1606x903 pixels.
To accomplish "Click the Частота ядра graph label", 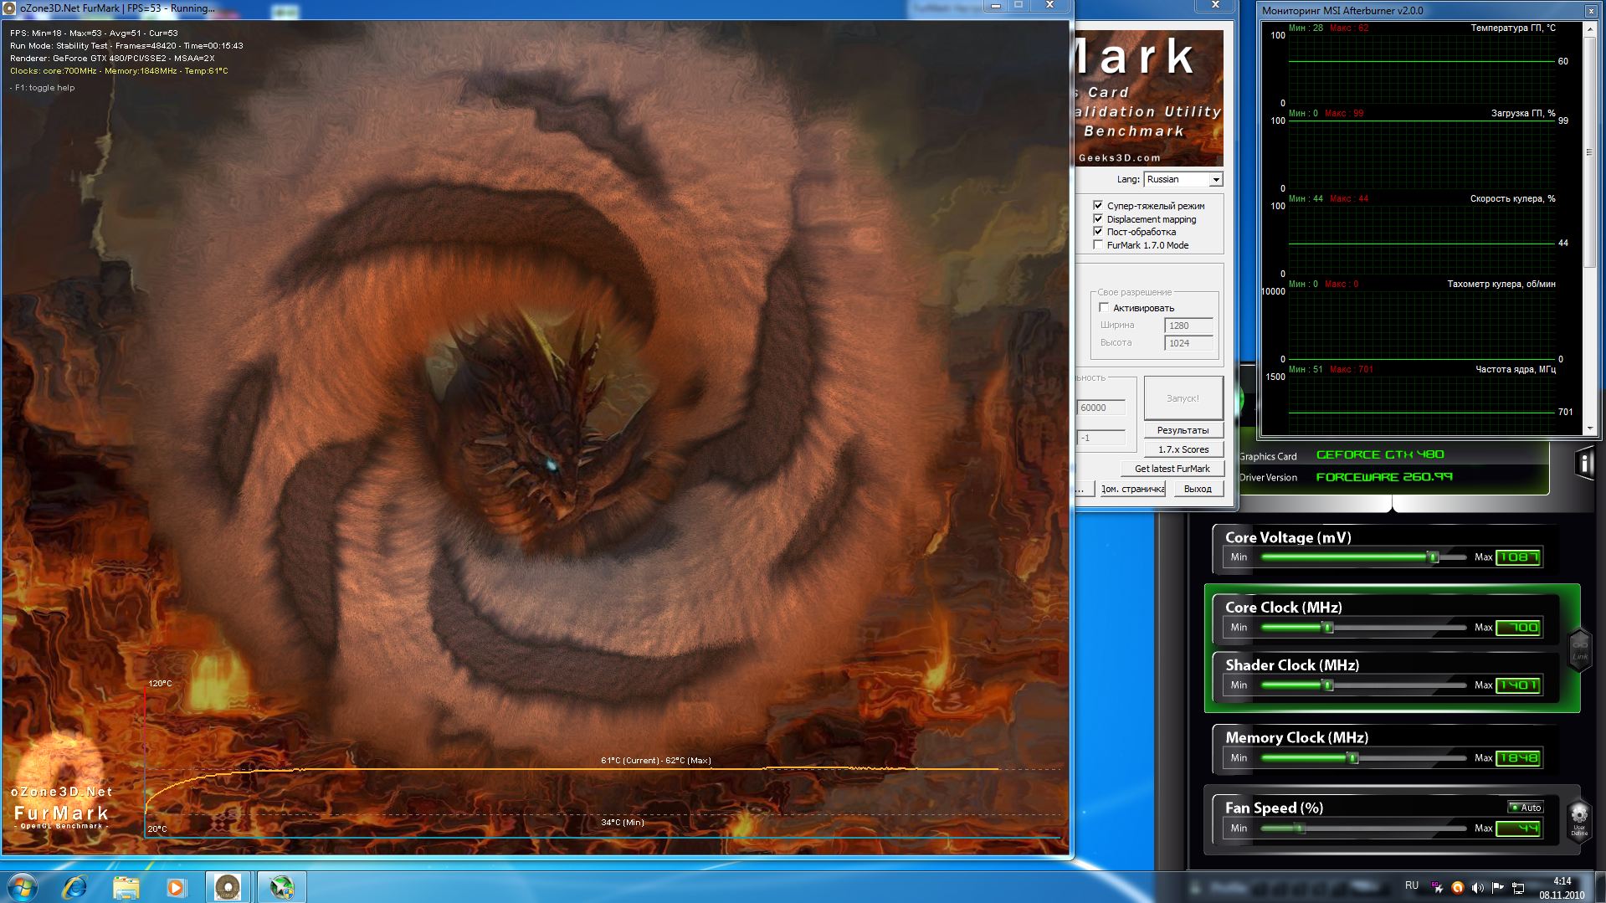I will [x=1516, y=369].
